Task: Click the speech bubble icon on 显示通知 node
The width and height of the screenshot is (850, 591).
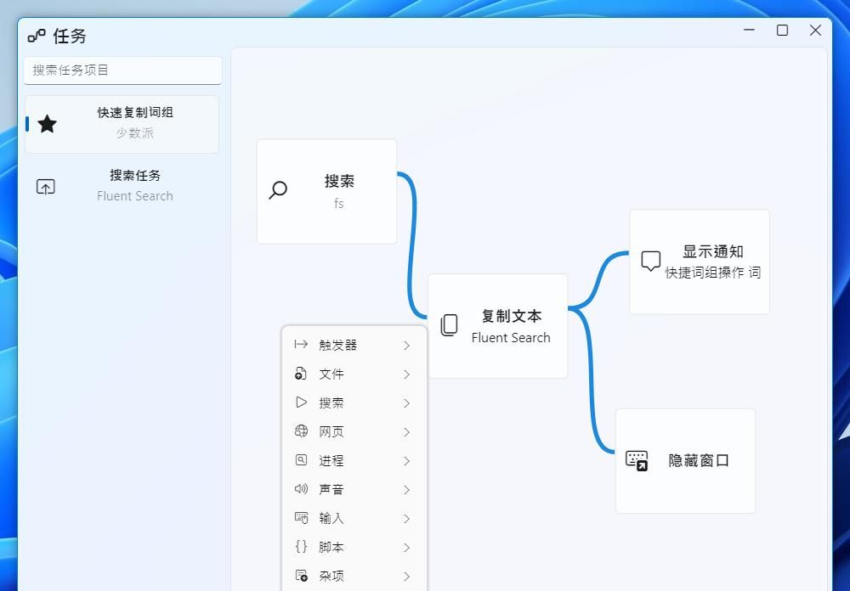Action: 649,260
